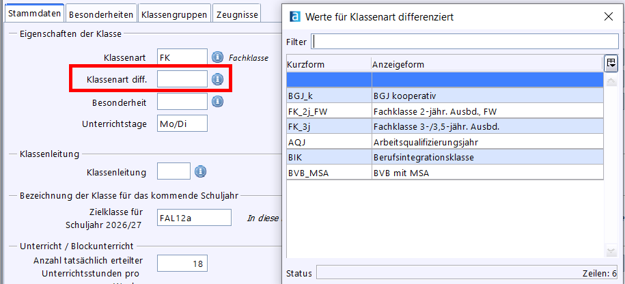This screenshot has width=625, height=284.
Task: Focus the Filter field in the dialog
Action: click(x=464, y=41)
